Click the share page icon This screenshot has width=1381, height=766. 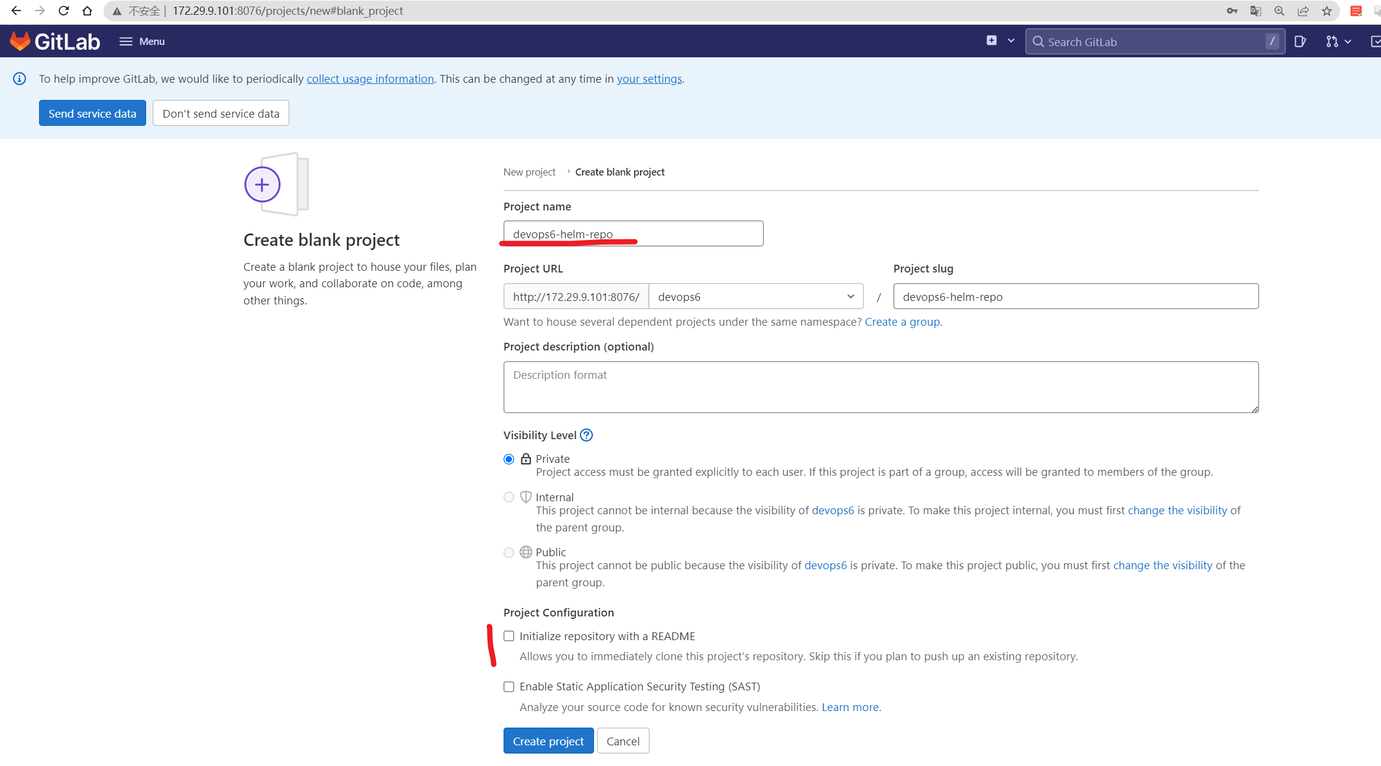(1303, 11)
